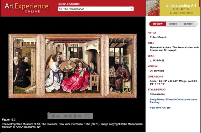Pan image down with down arrow
Screen dimensions: 201x133
point(75,116)
